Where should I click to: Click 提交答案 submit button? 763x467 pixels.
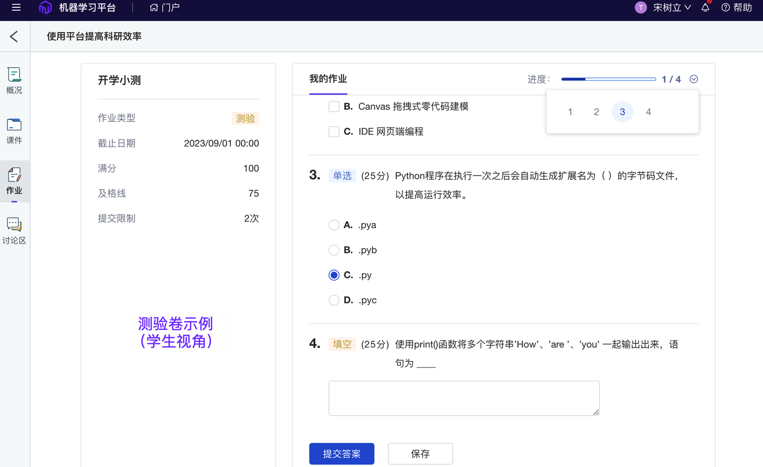point(342,454)
